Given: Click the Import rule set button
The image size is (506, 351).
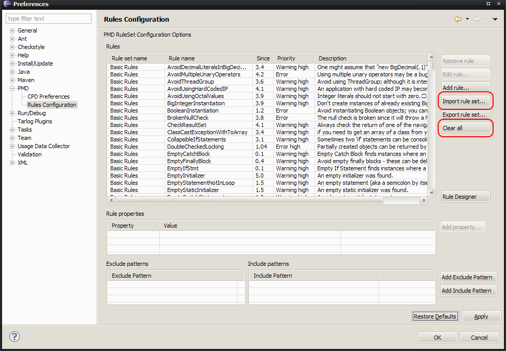Looking at the screenshot, I should point(464,101).
